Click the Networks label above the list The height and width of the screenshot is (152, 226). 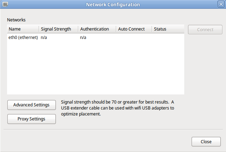[16, 20]
